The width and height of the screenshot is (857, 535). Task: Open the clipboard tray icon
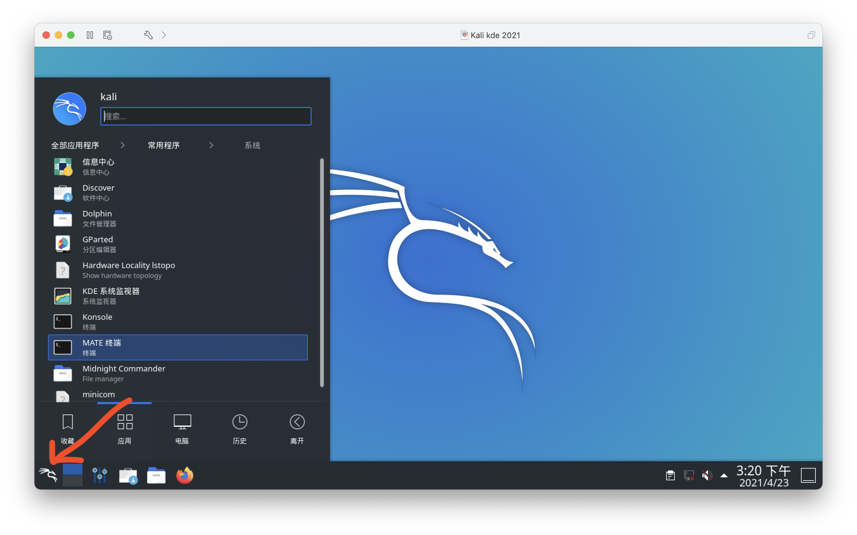click(x=670, y=475)
